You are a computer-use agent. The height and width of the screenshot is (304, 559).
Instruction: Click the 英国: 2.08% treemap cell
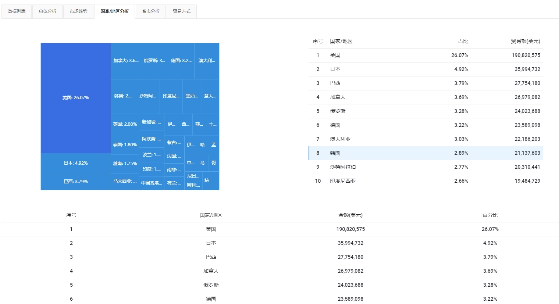125,124
